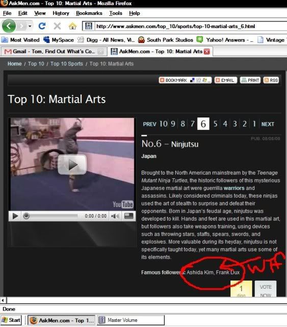Open the Vintage bookmark
This screenshot has width=287, height=327.
[272, 40]
